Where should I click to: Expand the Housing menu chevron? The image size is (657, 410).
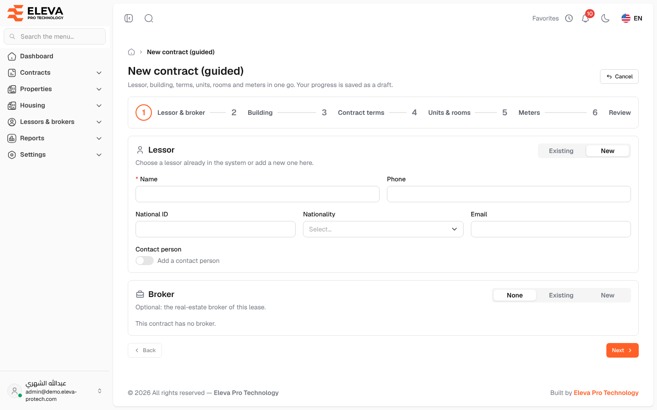coord(99,106)
